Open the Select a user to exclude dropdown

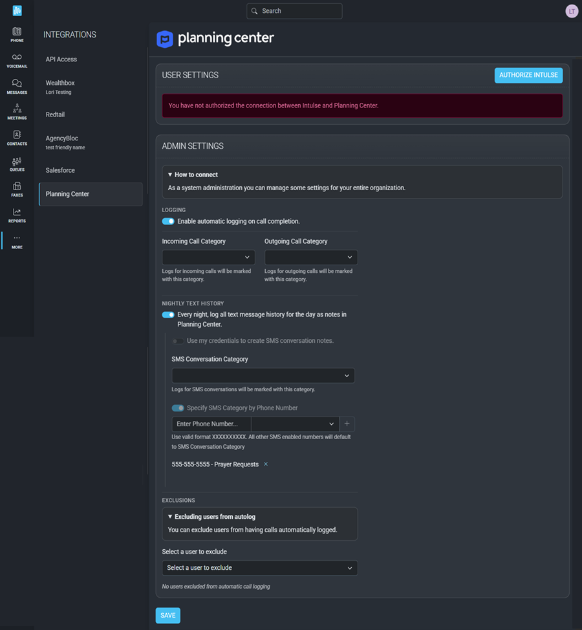tap(259, 568)
